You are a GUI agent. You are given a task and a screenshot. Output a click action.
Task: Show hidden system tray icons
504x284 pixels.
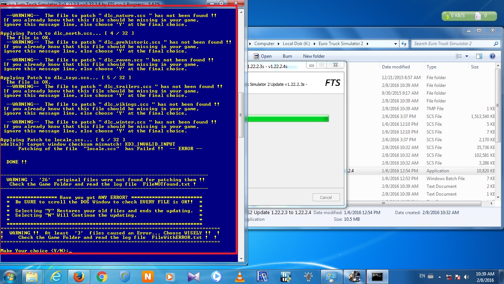pyautogui.click(x=440, y=277)
